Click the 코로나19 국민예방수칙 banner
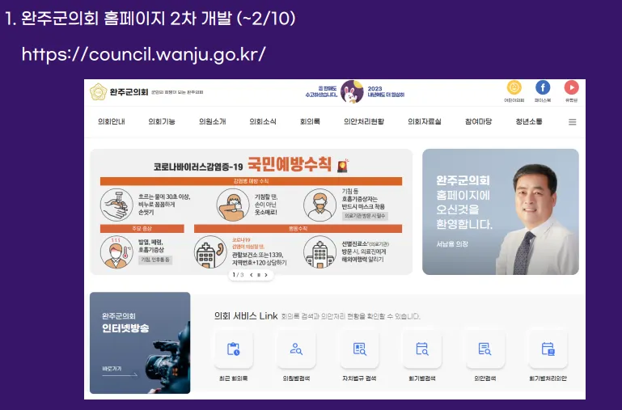622x410 pixels. (251, 212)
